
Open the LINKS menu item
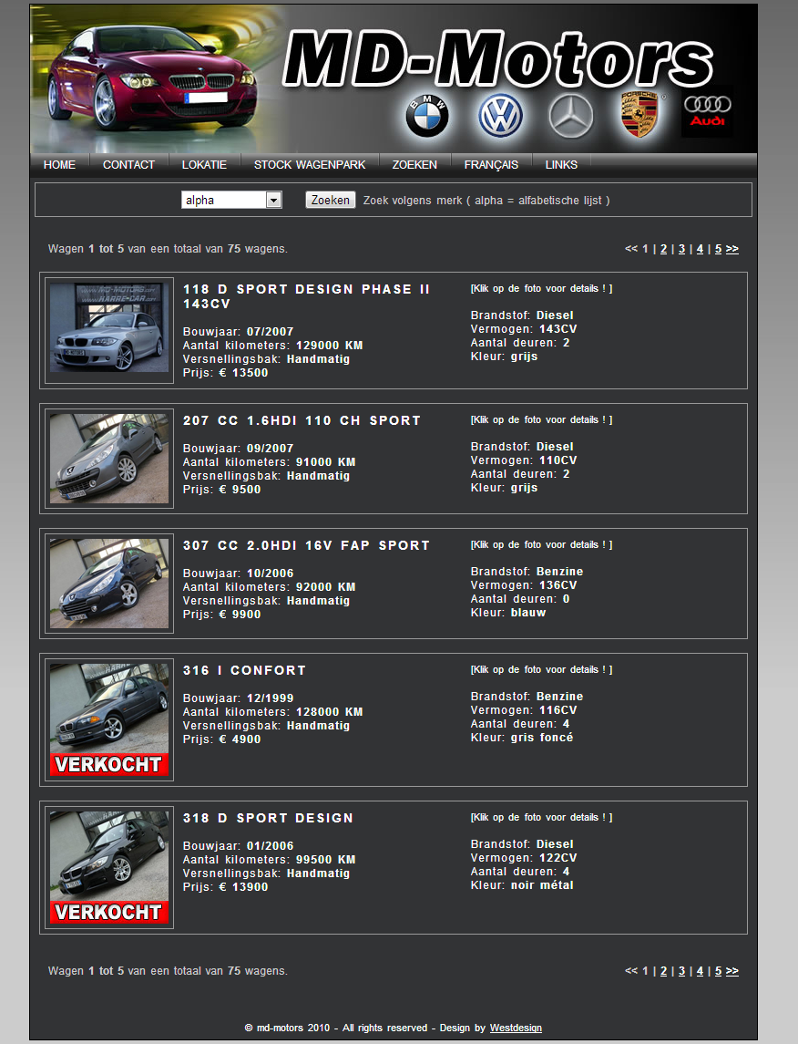pos(561,164)
